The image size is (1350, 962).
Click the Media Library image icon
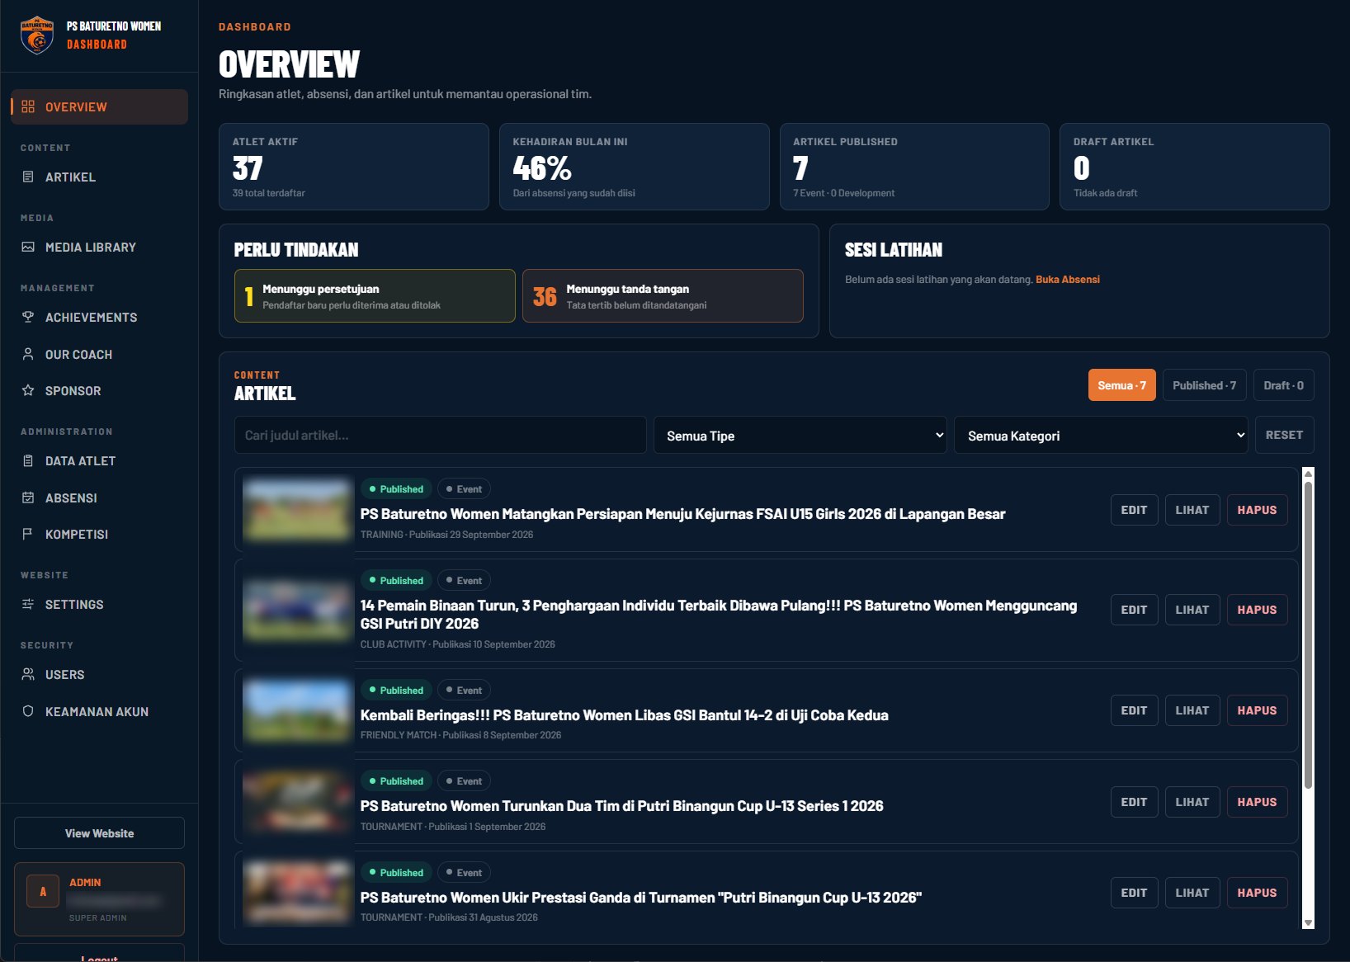(x=28, y=247)
